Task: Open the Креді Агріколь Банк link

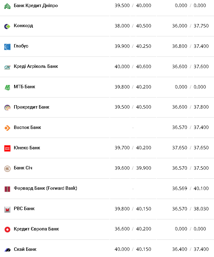Action: pyautogui.click(x=36, y=66)
